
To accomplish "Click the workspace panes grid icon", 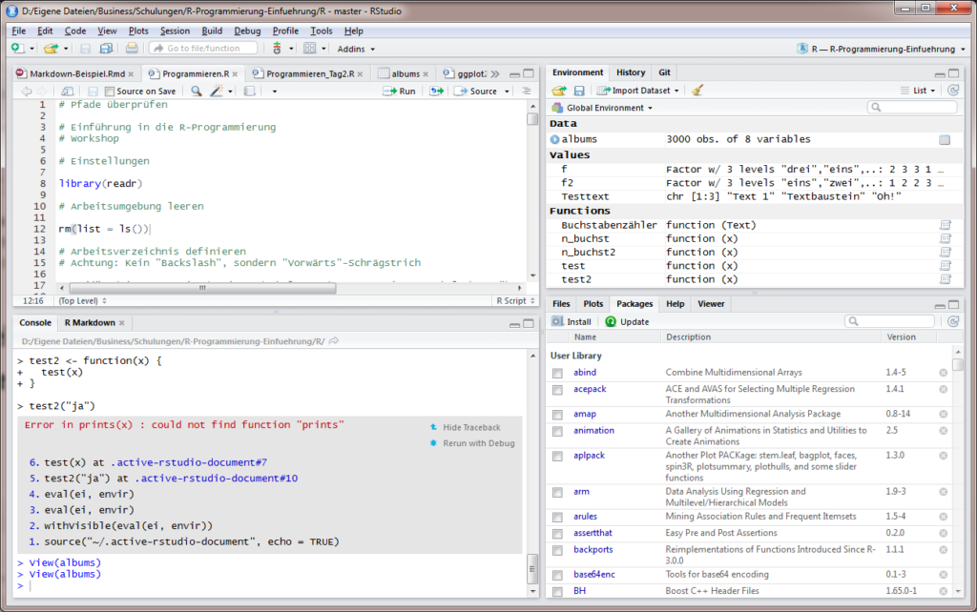I will point(310,49).
